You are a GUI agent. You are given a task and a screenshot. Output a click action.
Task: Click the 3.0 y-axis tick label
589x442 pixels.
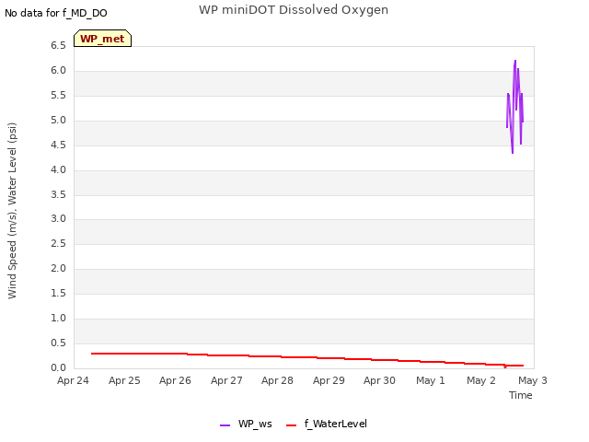(59, 219)
